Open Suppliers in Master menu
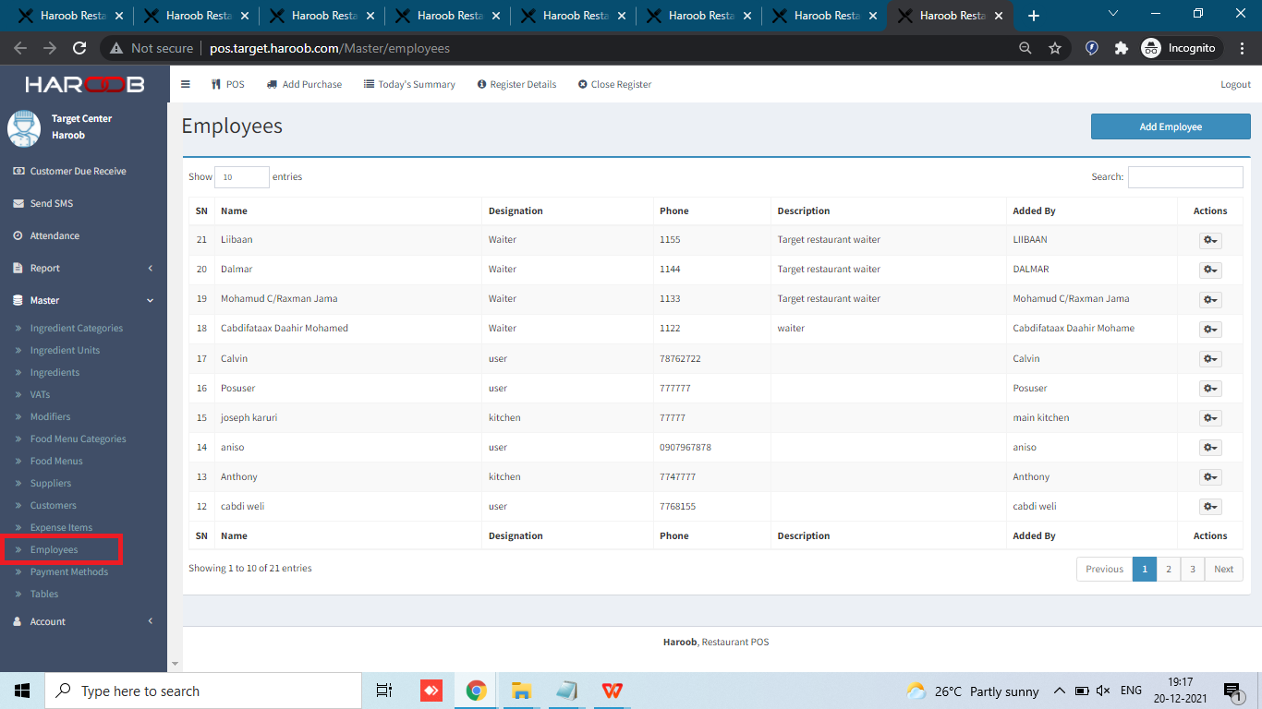 51,483
